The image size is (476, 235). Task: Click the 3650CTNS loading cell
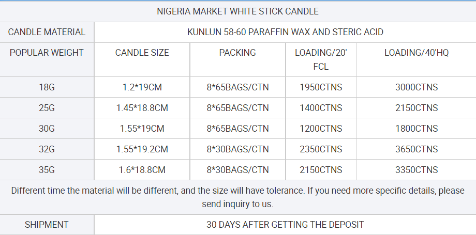click(416, 149)
